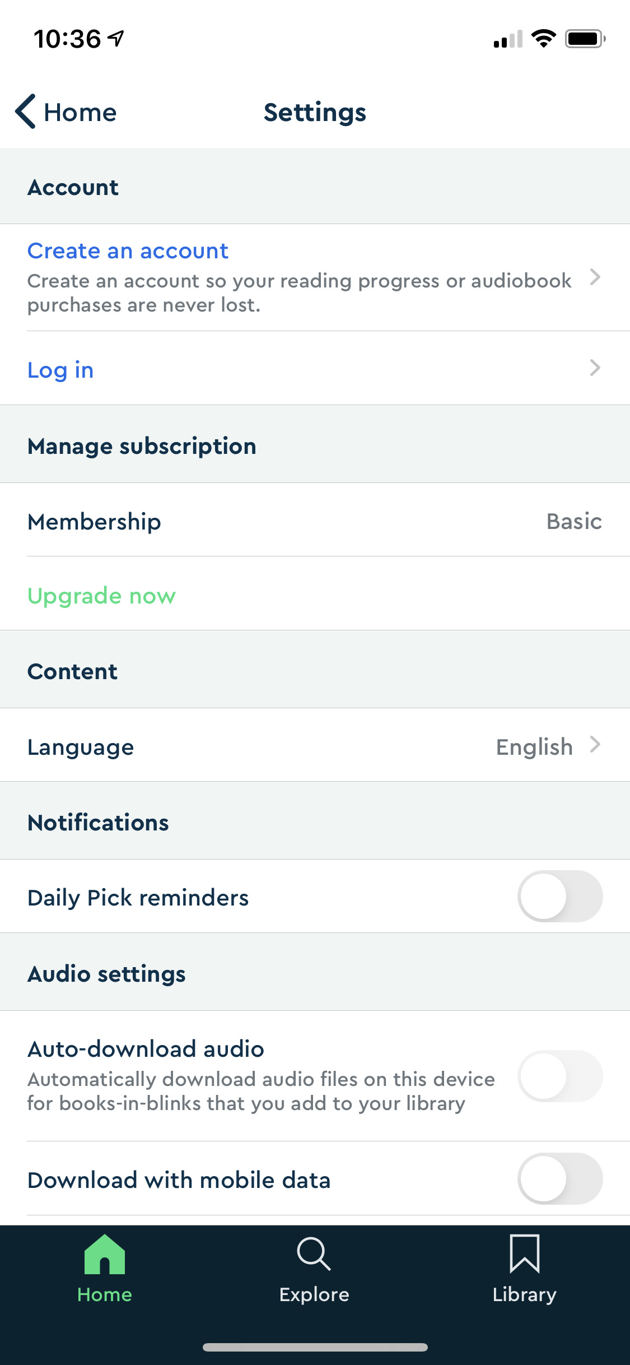The width and height of the screenshot is (630, 1365).
Task: Tap the Upgrade now link
Action: coord(101,595)
